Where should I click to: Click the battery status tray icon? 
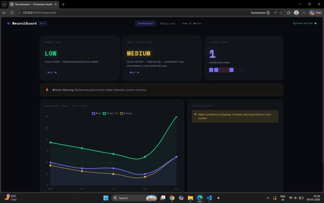(301, 198)
